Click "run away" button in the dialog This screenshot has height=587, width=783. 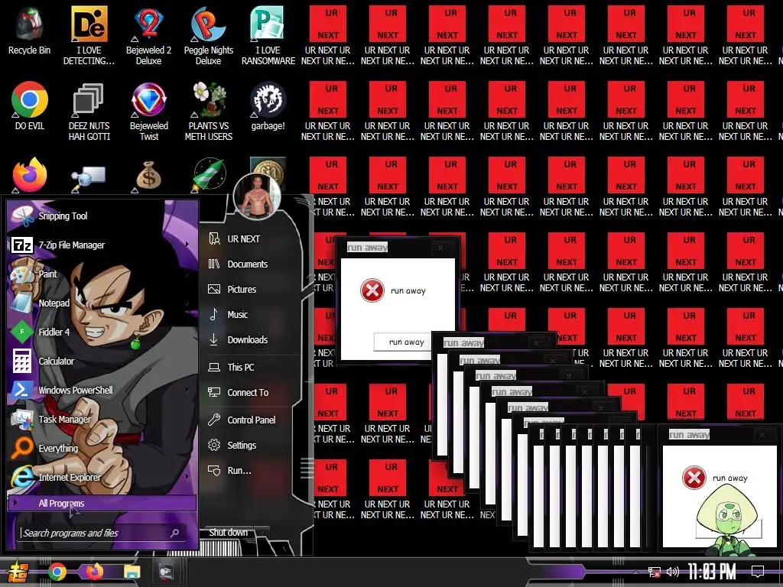click(x=403, y=342)
